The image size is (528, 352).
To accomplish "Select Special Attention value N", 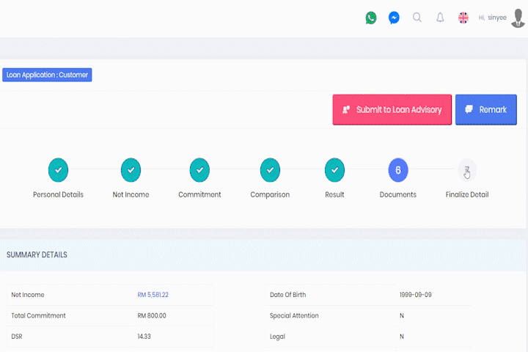I will [402, 315].
